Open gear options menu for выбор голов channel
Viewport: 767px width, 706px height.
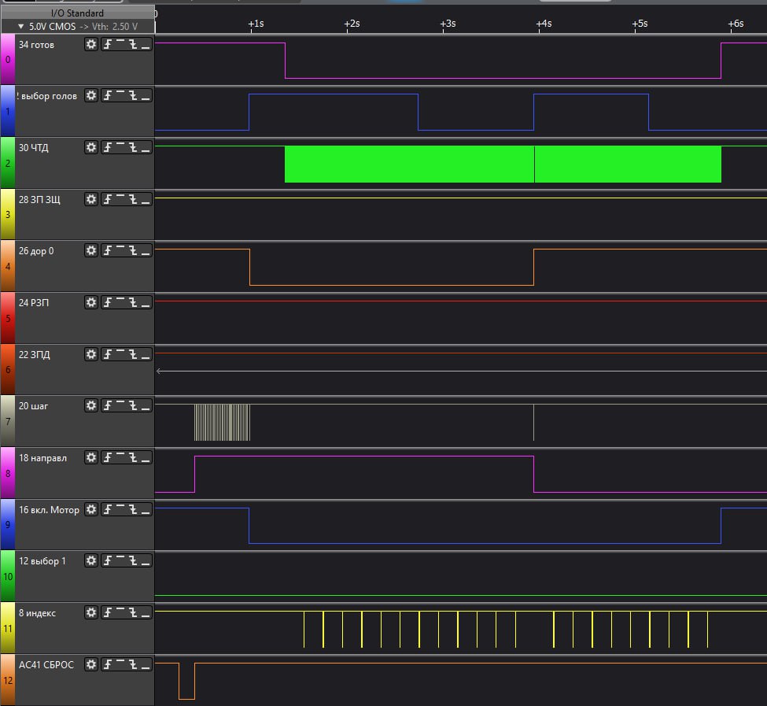pos(91,96)
